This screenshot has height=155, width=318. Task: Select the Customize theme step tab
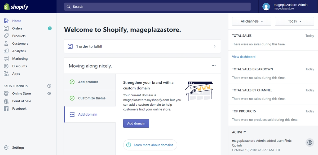(x=90, y=98)
